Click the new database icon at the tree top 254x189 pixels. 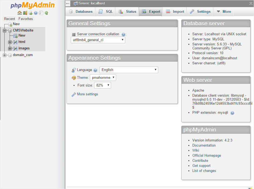pyautogui.click(x=10, y=24)
